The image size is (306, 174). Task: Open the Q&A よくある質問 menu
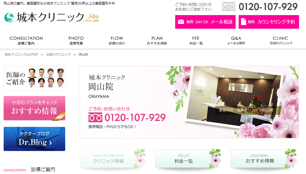click(x=236, y=40)
